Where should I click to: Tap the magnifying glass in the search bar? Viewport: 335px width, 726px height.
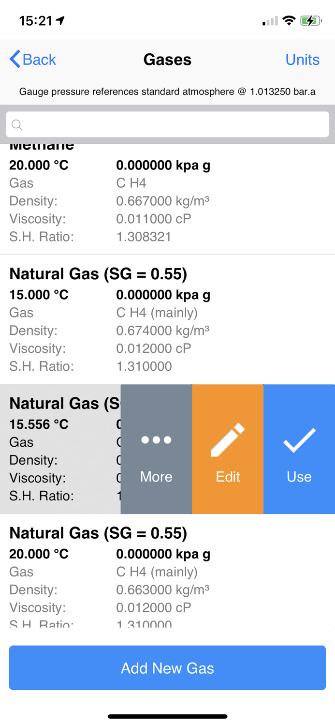point(16,124)
